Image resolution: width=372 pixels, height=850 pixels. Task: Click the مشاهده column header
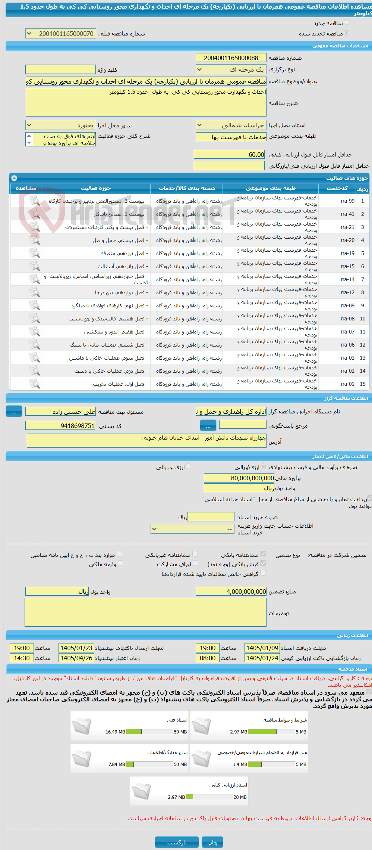tap(26, 188)
